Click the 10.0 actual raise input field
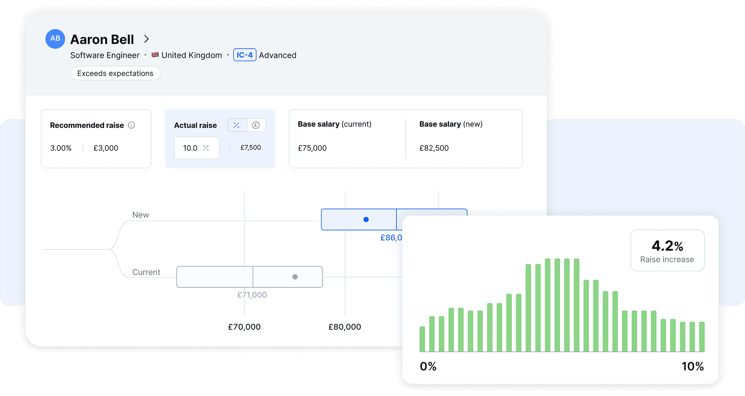745x396 pixels. tap(191, 148)
